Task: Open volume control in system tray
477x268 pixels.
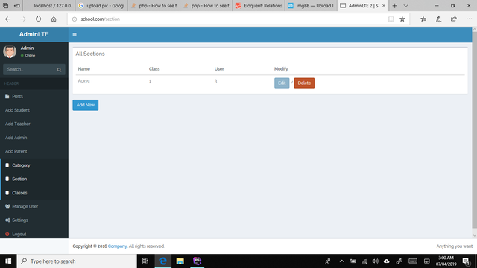Action: (x=376, y=261)
